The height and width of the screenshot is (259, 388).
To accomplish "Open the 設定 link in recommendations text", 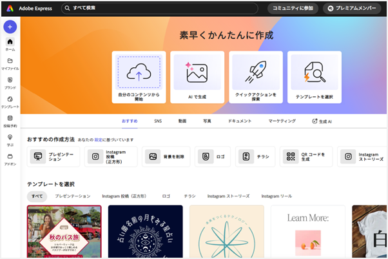I will 98,140.
